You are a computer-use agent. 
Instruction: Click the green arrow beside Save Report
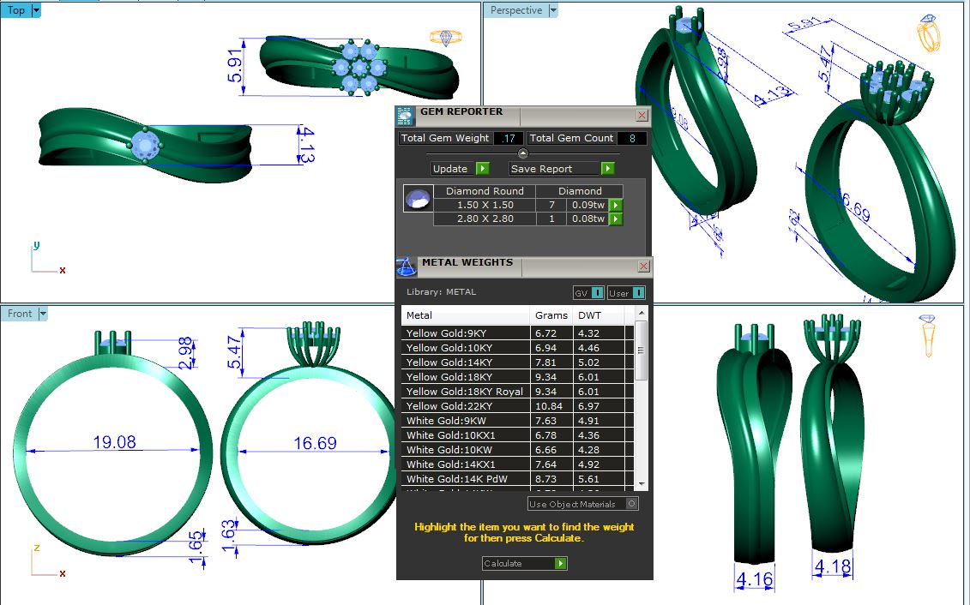point(607,169)
